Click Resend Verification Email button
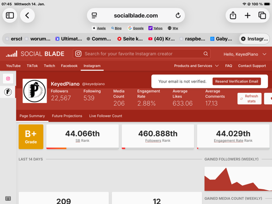 click(x=237, y=81)
